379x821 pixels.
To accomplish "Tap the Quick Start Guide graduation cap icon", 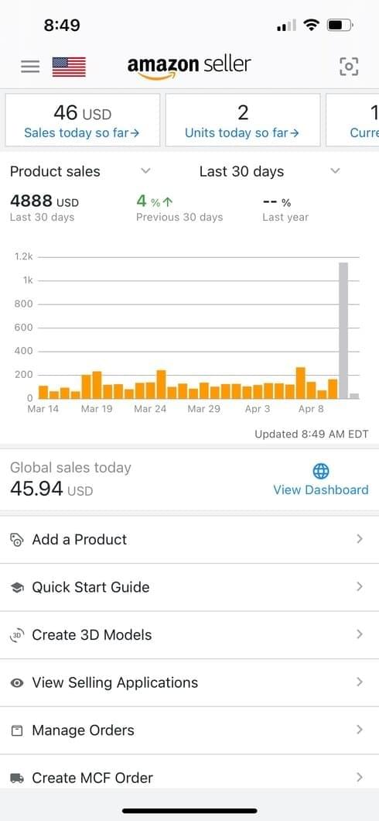I will (x=17, y=587).
